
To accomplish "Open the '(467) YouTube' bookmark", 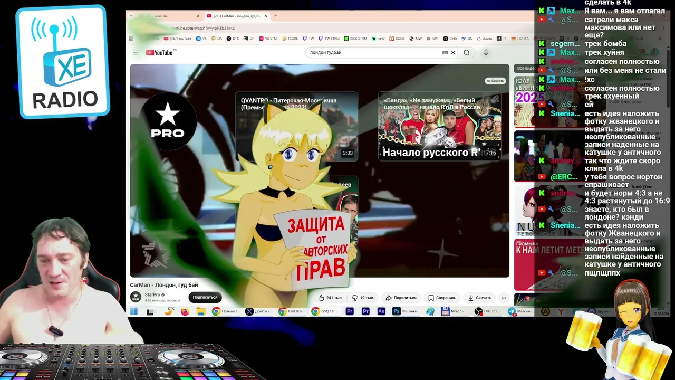I will point(178,39).
